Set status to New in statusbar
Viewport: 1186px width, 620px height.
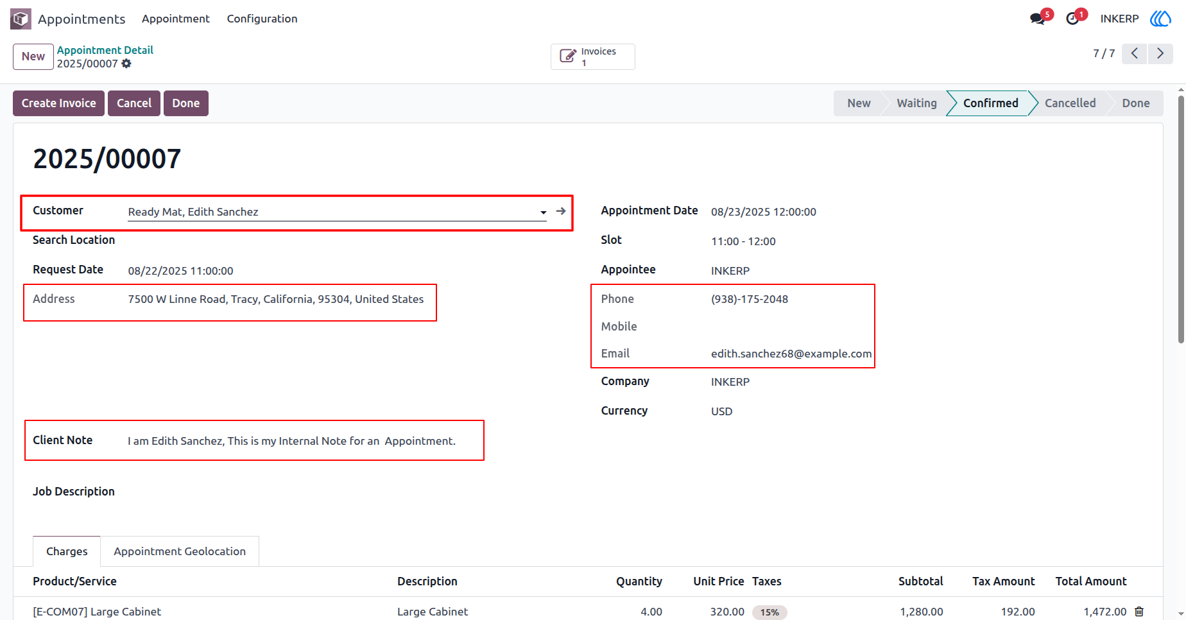[x=859, y=103]
